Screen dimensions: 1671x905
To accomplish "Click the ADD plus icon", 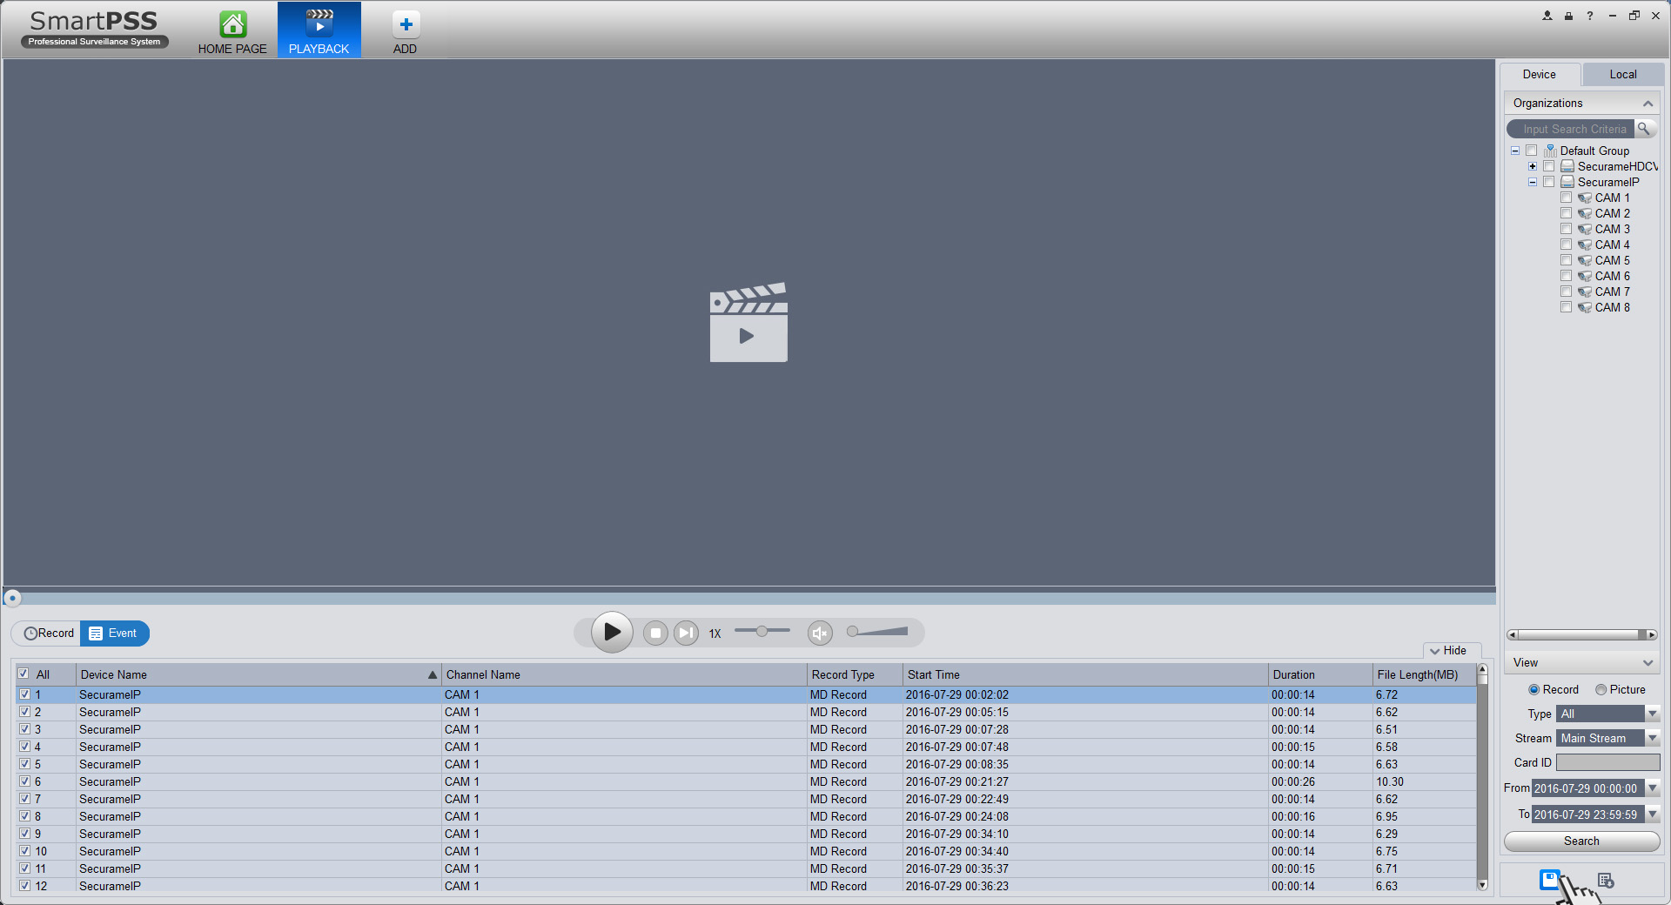I will pyautogui.click(x=406, y=24).
